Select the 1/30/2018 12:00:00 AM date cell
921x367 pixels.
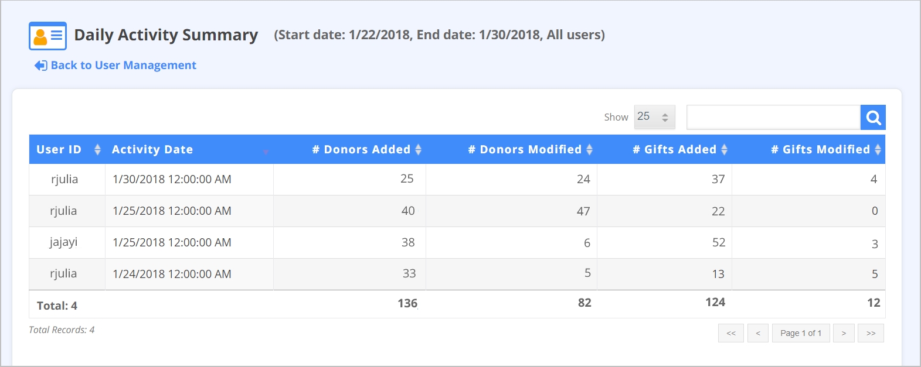172,179
